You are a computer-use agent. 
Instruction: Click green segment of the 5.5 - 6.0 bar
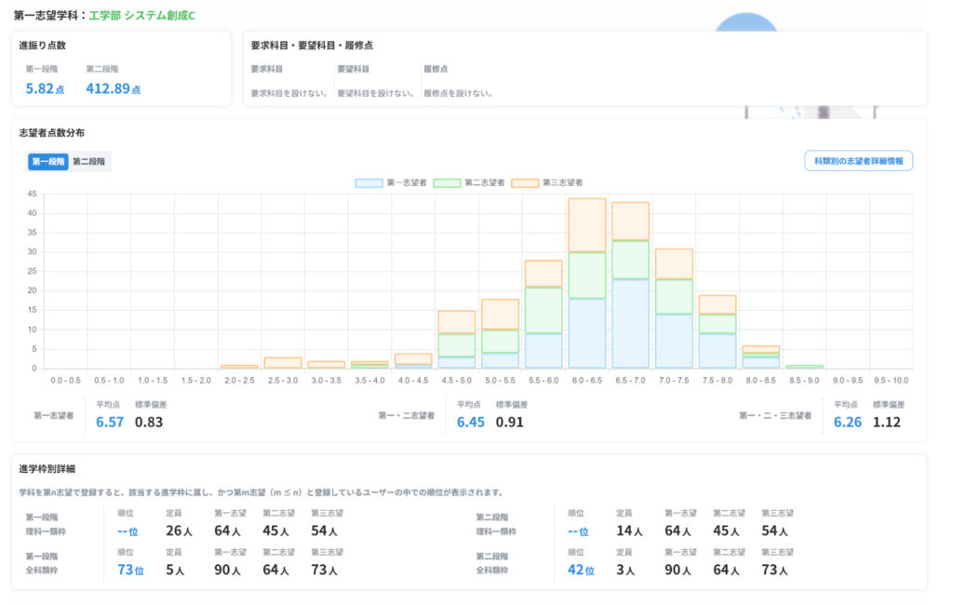544,310
